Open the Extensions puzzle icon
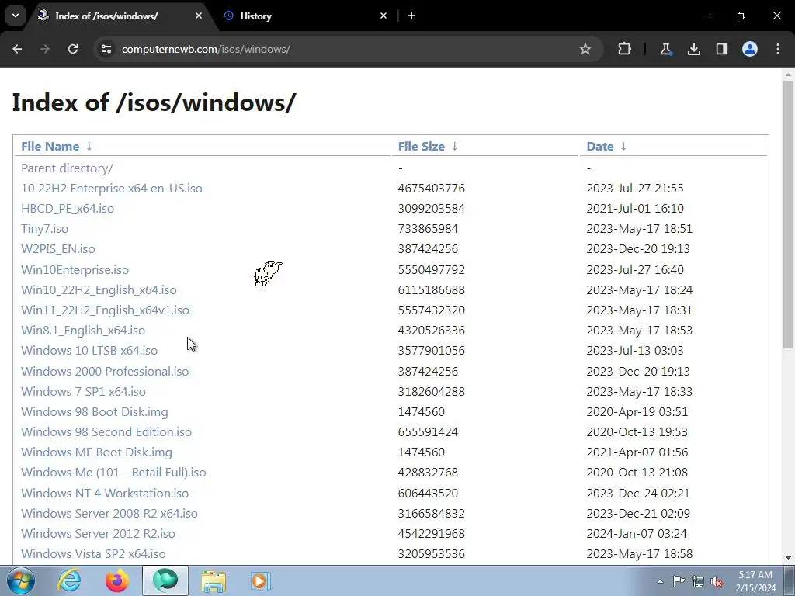The height and width of the screenshot is (596, 795). 625,49
